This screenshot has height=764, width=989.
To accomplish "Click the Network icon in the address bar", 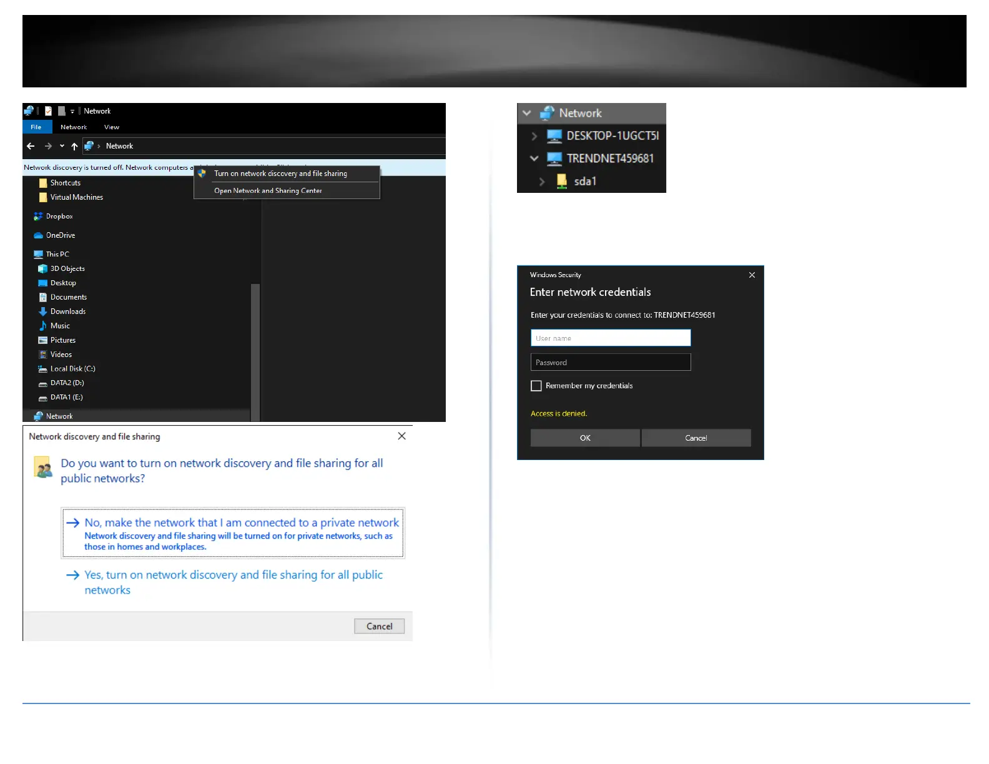I will [89, 146].
